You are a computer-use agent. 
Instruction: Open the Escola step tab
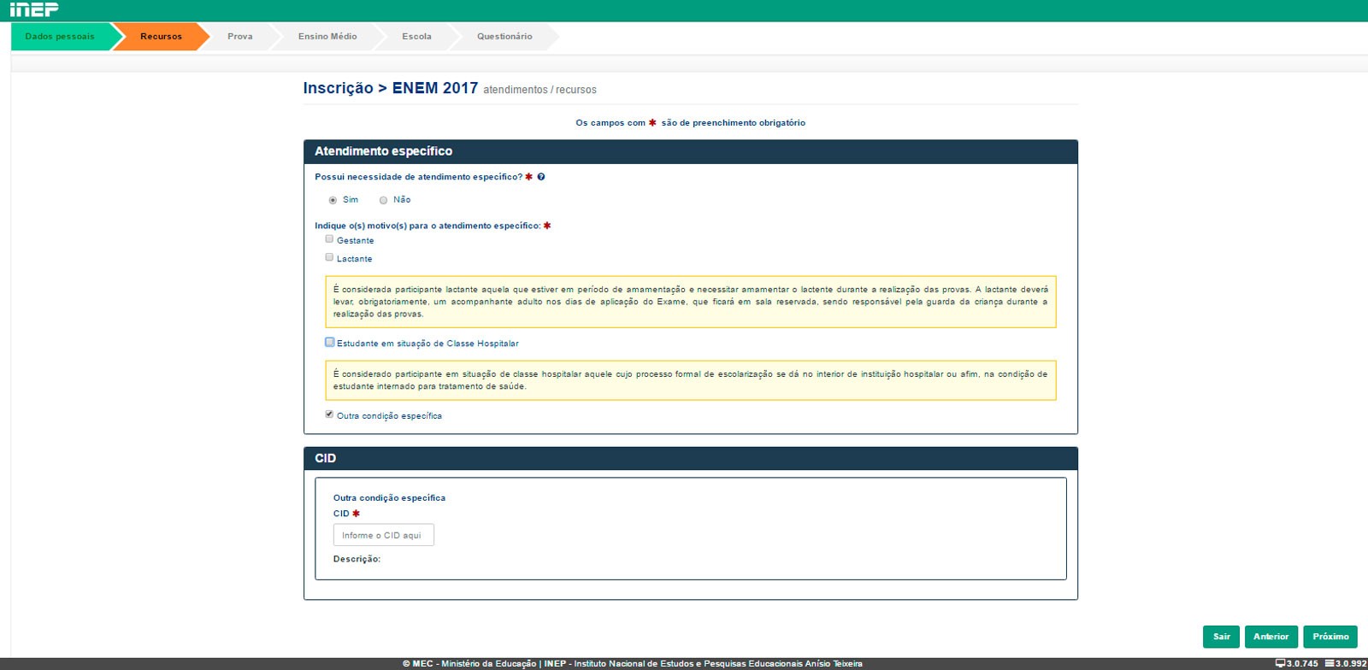[416, 37]
